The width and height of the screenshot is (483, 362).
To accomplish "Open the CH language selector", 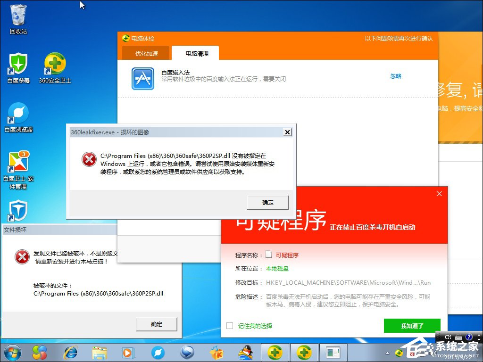I will click(x=448, y=337).
